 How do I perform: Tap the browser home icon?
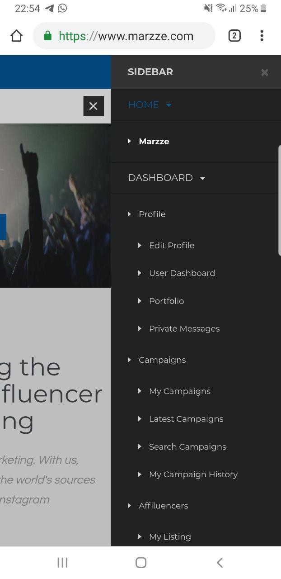pos(16,36)
